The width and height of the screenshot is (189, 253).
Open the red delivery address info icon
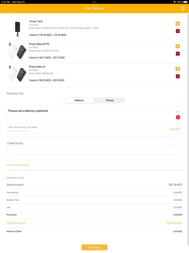coord(178,117)
